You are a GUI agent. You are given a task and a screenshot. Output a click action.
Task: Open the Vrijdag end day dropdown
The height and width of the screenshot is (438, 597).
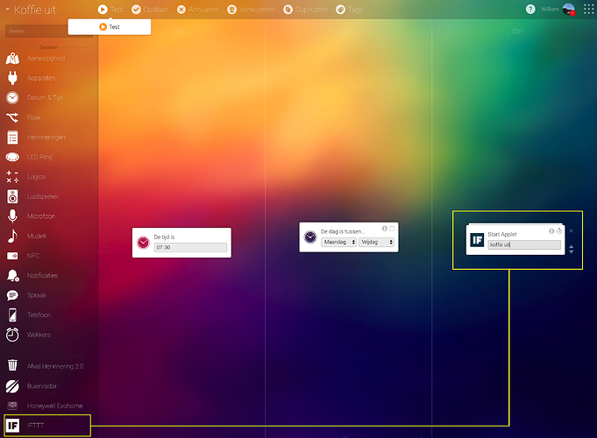376,242
